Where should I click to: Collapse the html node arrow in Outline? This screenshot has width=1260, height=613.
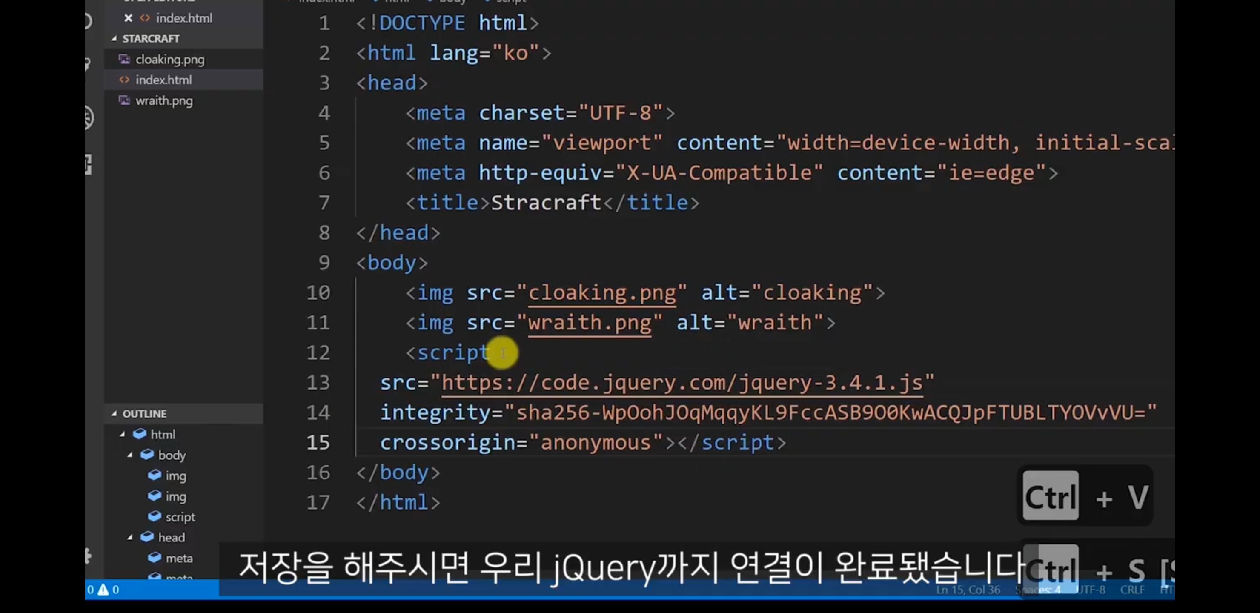[122, 434]
